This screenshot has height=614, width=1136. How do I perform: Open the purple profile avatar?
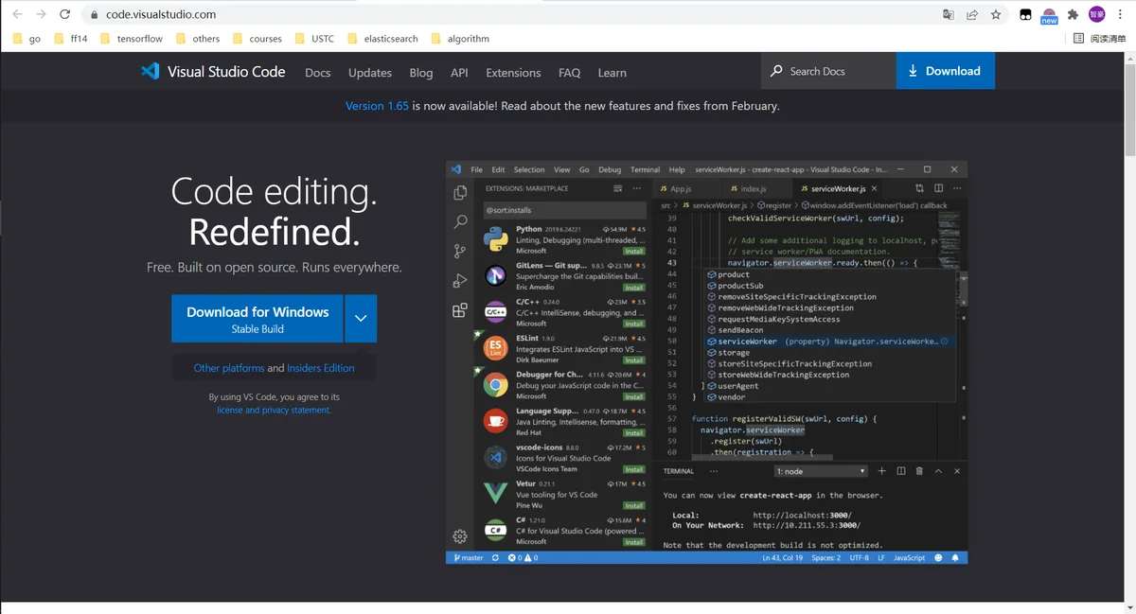point(1096,14)
